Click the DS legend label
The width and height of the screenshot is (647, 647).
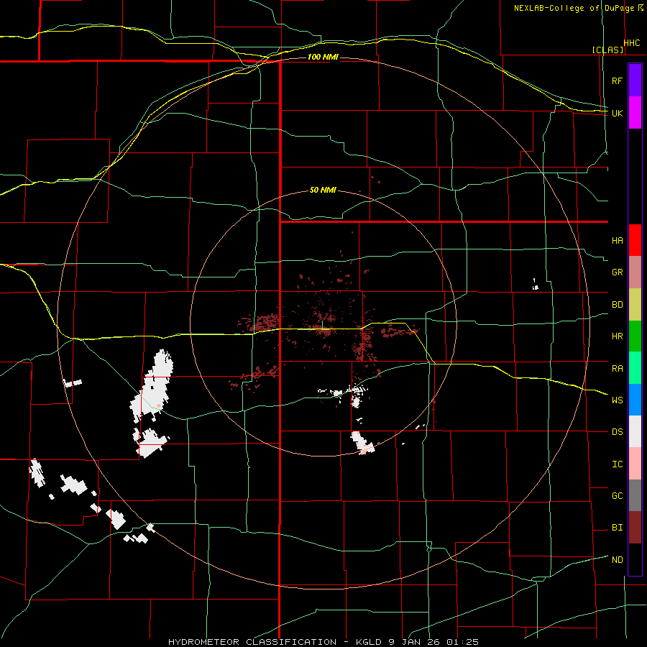click(x=617, y=432)
